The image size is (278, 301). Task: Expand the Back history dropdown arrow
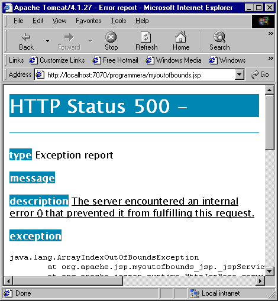(47, 41)
